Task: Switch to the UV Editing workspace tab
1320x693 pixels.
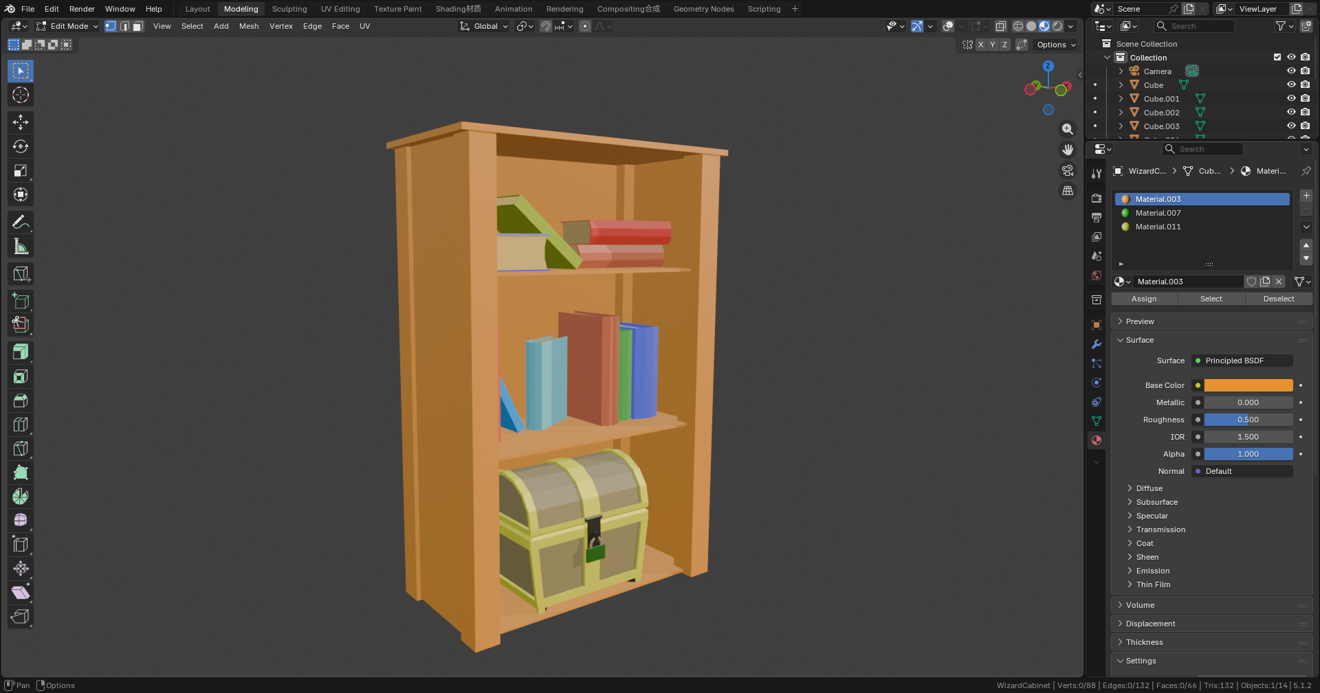Action: [340, 9]
